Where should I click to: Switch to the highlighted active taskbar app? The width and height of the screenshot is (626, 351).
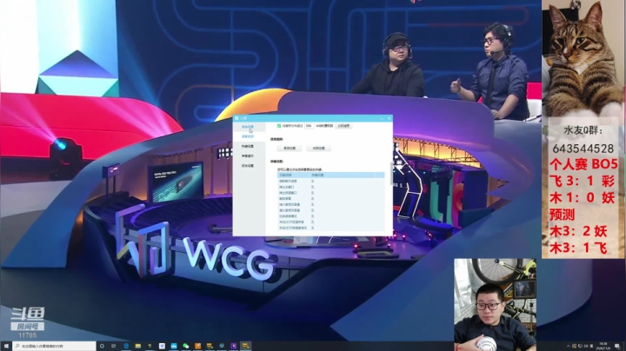tap(245, 346)
